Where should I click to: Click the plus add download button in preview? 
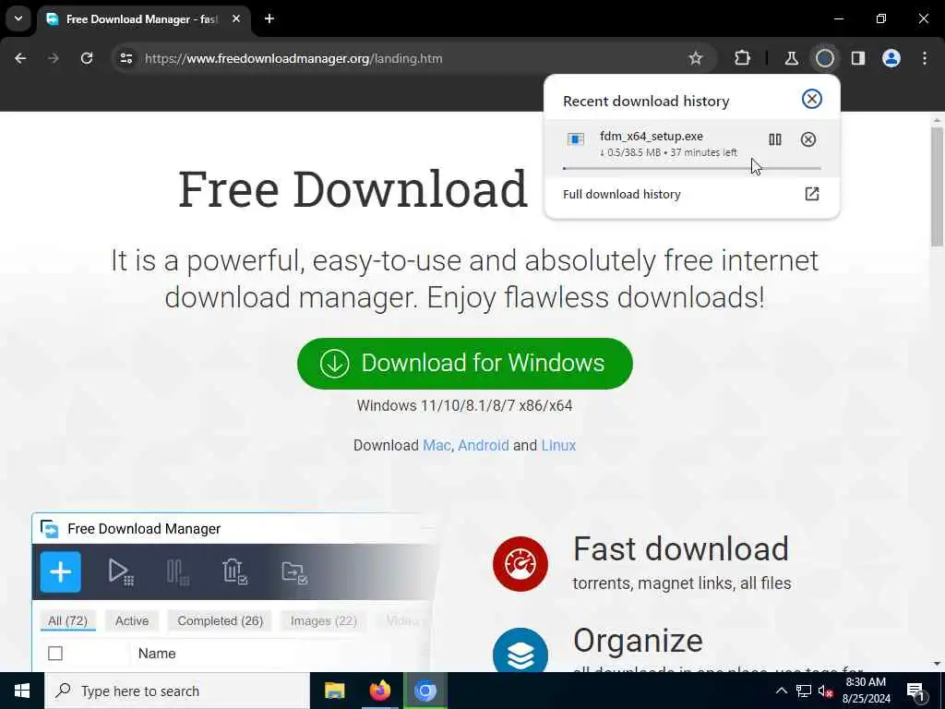[x=61, y=571]
